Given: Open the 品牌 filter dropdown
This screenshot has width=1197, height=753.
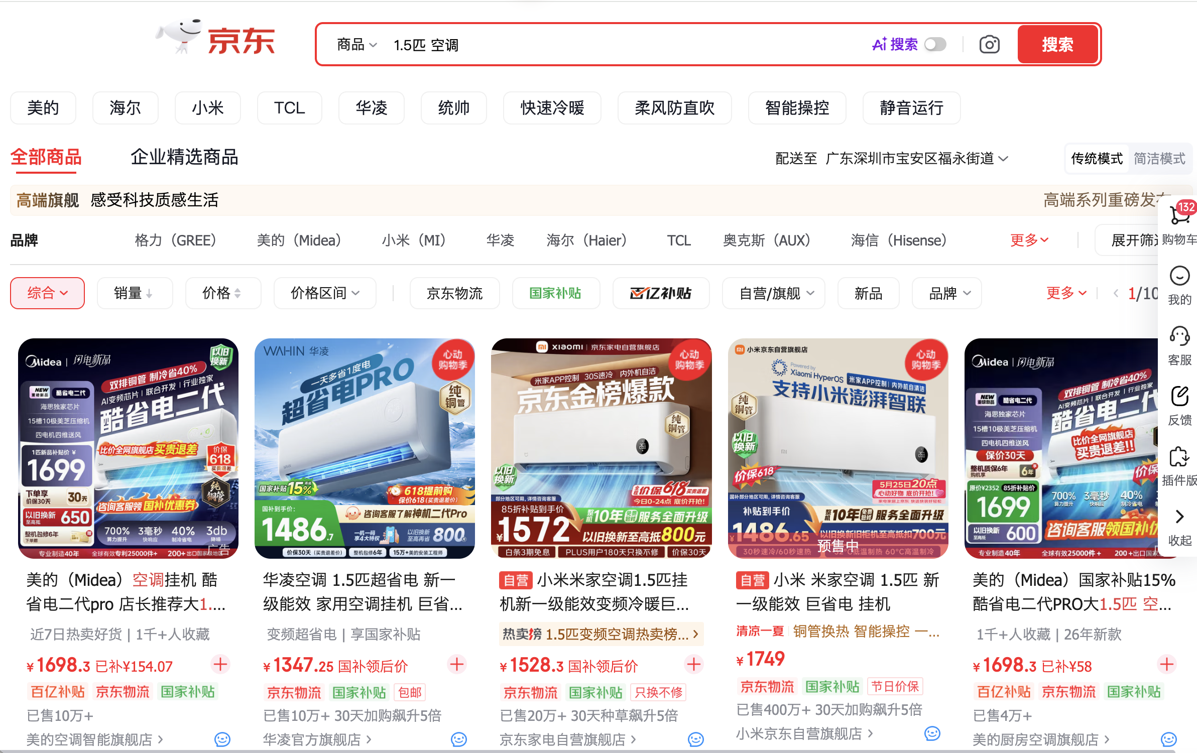Looking at the screenshot, I should (946, 293).
